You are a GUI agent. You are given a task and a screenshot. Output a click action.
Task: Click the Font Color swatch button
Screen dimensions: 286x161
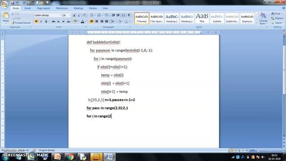point(82,21)
